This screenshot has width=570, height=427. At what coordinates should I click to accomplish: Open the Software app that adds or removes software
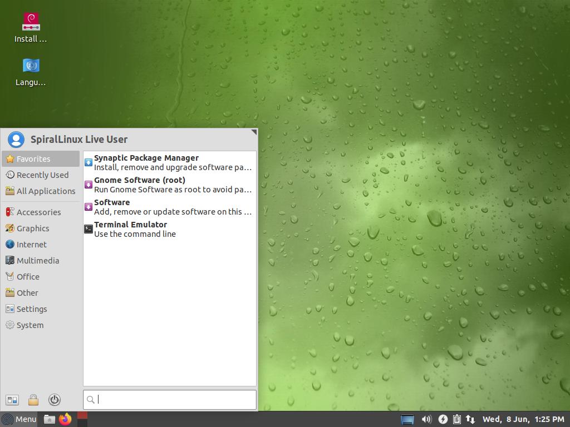(170, 207)
